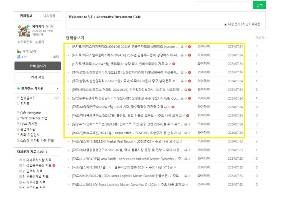Click the memo icon beside 카페 가입인사
283x200 pixels.
18,135
